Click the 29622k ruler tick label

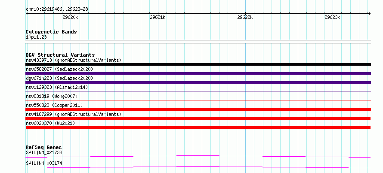[245, 17]
